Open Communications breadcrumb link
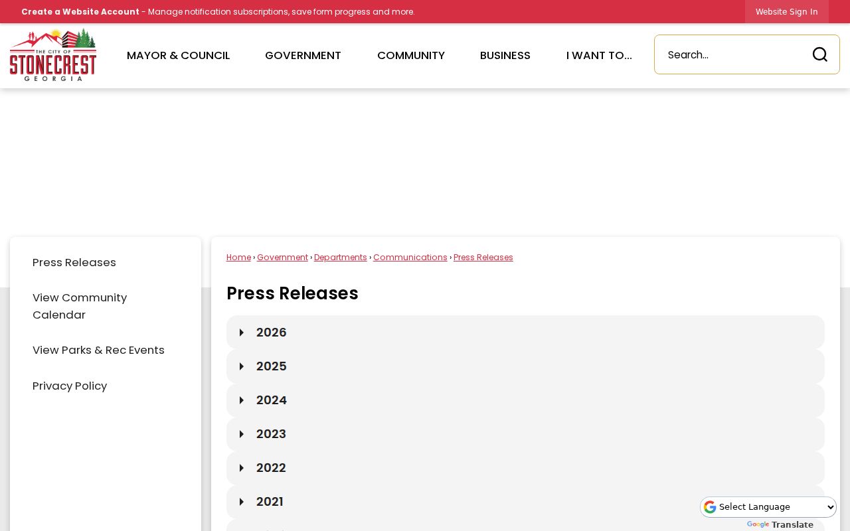850x531 pixels. coord(410,258)
